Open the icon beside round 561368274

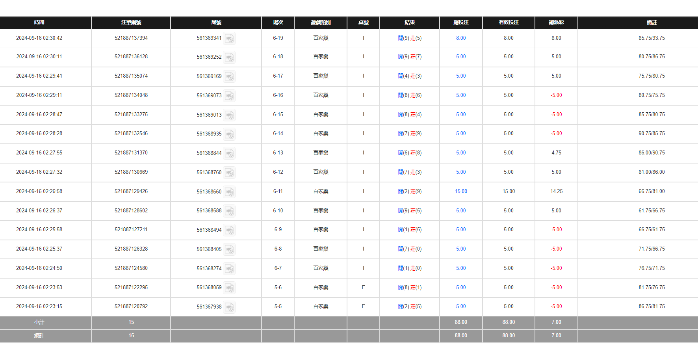[229, 269]
